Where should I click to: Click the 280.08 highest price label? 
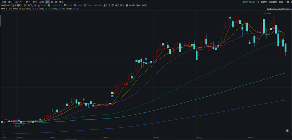[266, 13]
